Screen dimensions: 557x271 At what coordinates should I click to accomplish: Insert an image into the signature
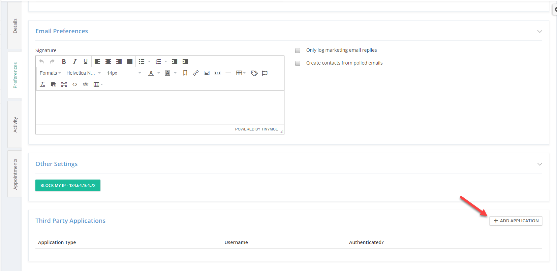(x=207, y=73)
